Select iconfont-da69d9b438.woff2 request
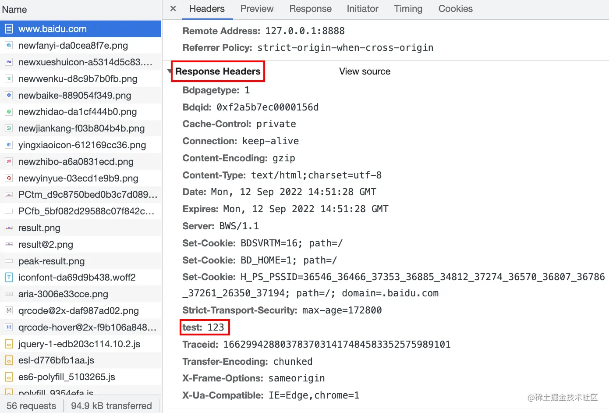609x413 pixels. pos(81,278)
